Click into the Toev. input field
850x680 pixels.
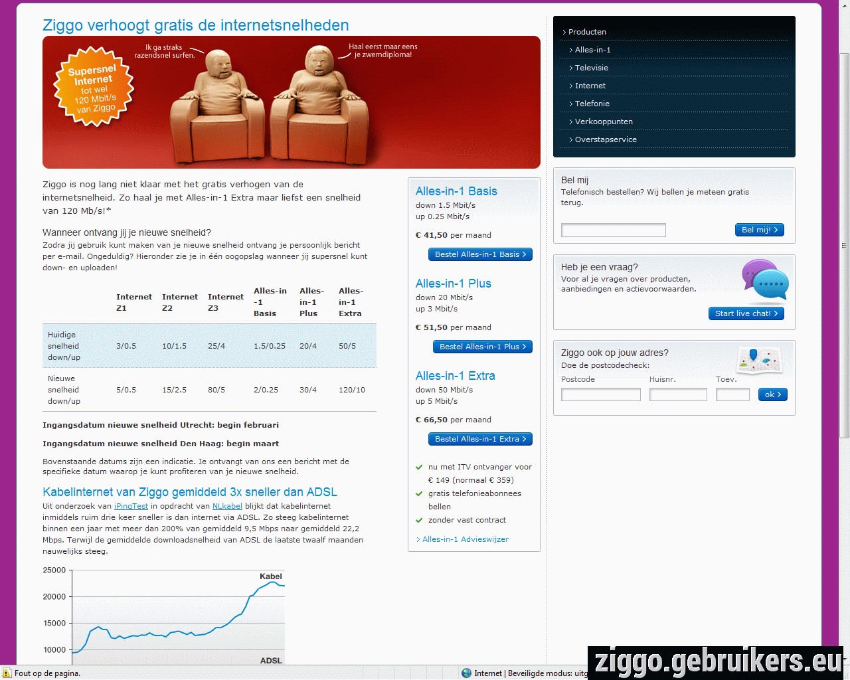click(732, 394)
